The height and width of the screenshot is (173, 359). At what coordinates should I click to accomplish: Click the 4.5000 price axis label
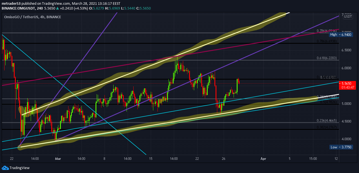[x=346, y=121]
